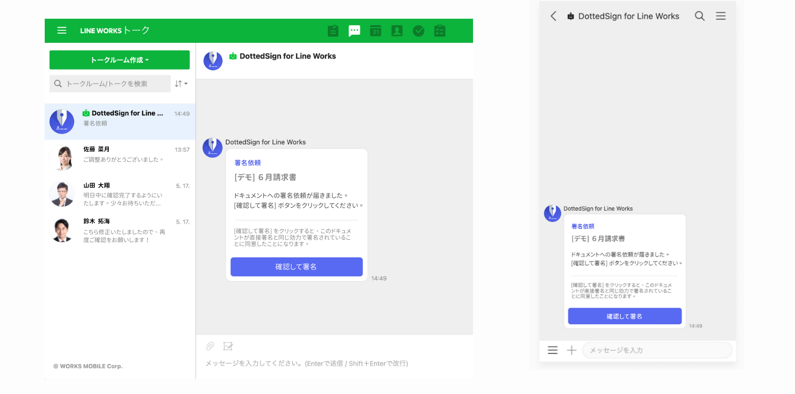Click 鈴木 拓海 profile photo
Screen dimensions: 795x394
(62, 230)
